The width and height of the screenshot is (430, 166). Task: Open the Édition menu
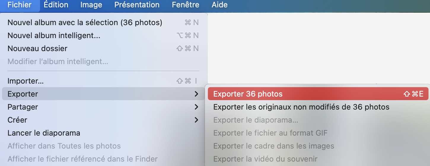pyautogui.click(x=56, y=5)
